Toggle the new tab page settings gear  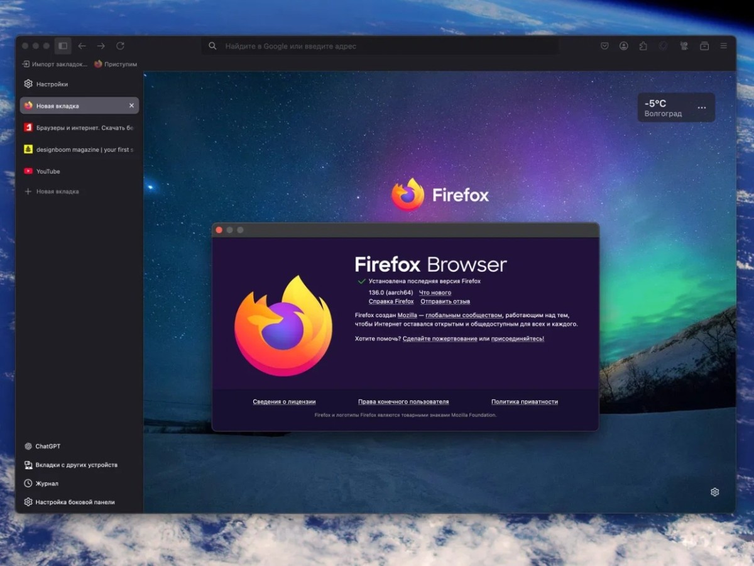click(714, 492)
